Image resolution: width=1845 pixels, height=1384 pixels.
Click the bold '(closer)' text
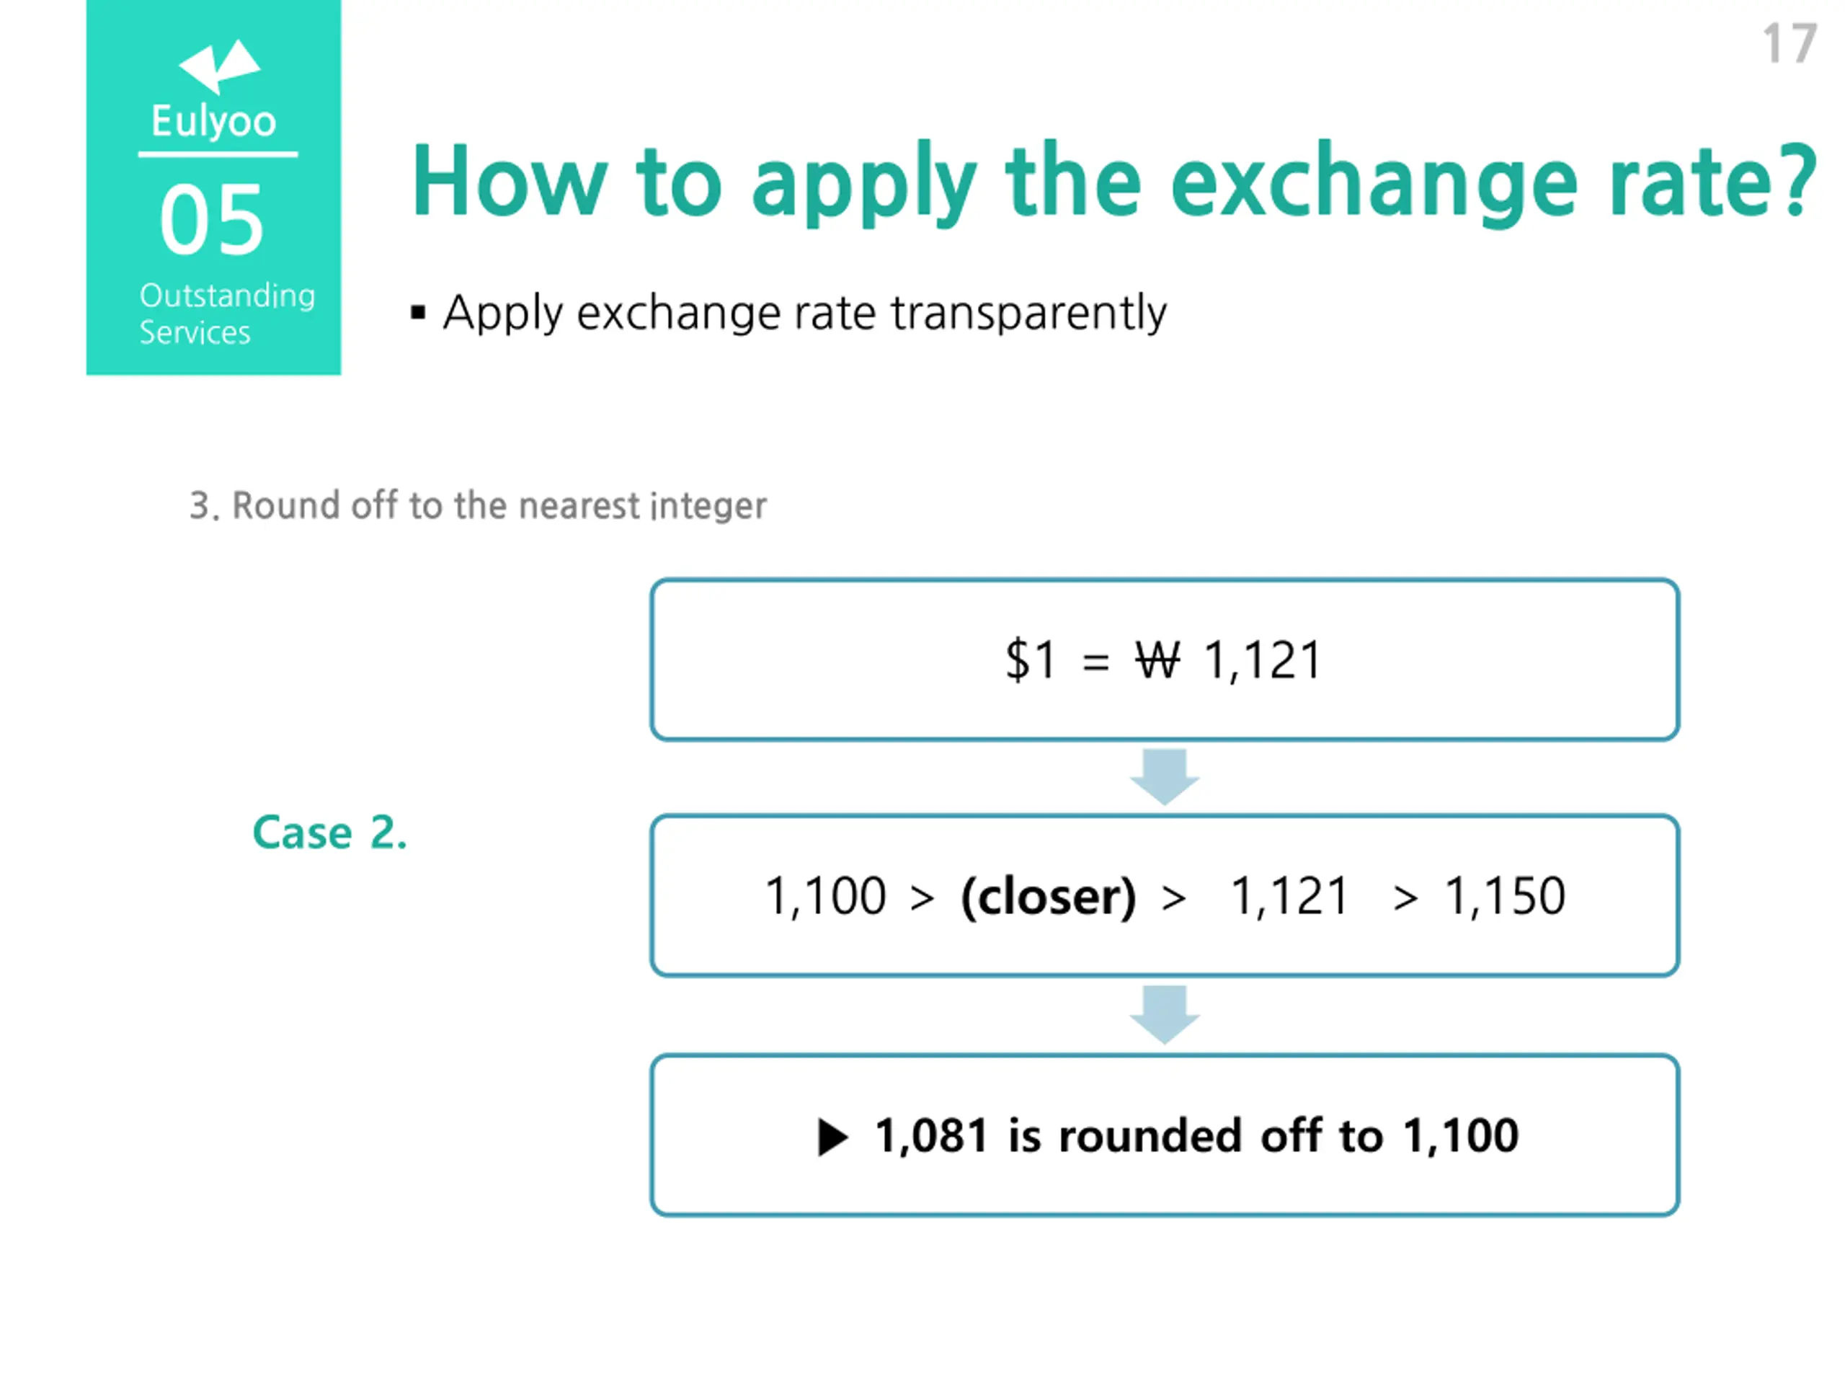coord(1049,897)
